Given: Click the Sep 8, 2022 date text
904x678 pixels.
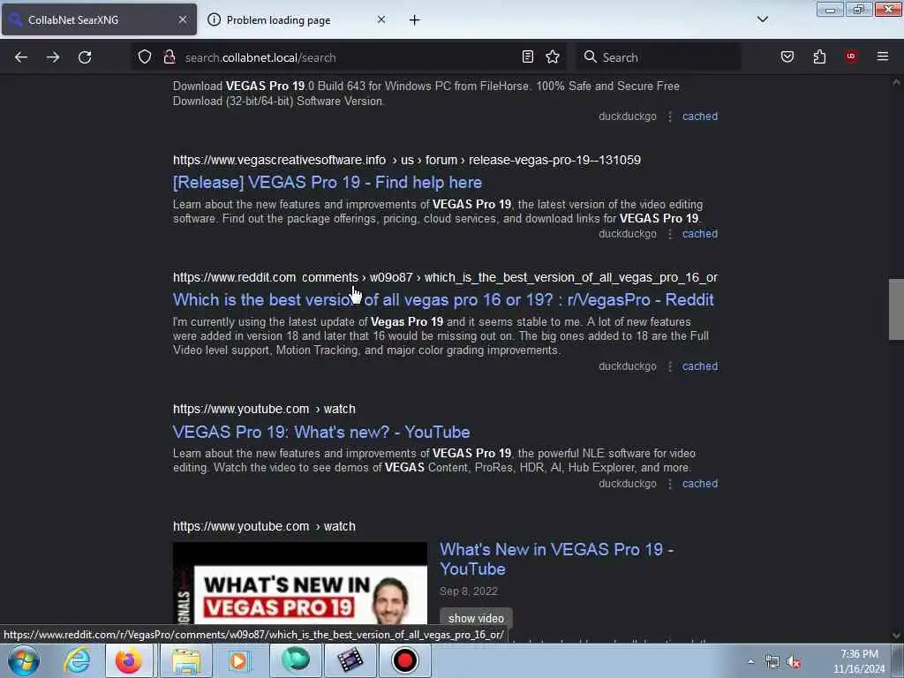Looking at the screenshot, I should [x=469, y=591].
